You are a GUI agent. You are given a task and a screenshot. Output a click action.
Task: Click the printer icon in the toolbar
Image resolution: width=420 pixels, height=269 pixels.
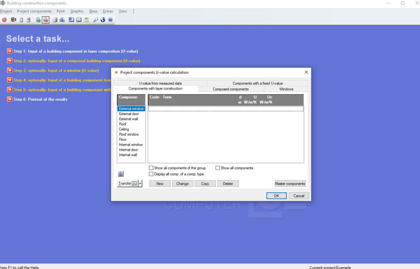coord(55,20)
